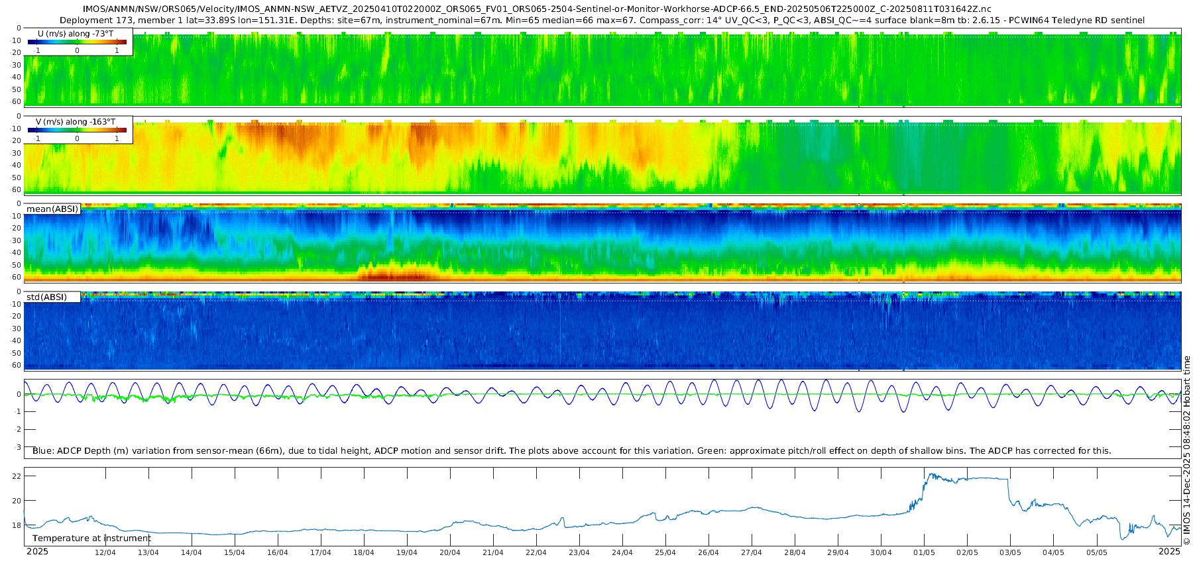Viewport: 1193px width, 563px height.
Task: Click the 18/04 date tick label
Action: (364, 552)
